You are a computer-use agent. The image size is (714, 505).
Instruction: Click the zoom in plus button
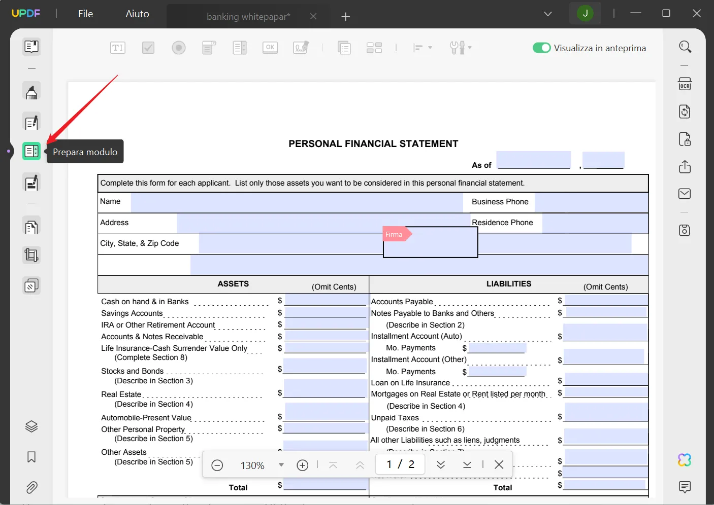coord(303,465)
